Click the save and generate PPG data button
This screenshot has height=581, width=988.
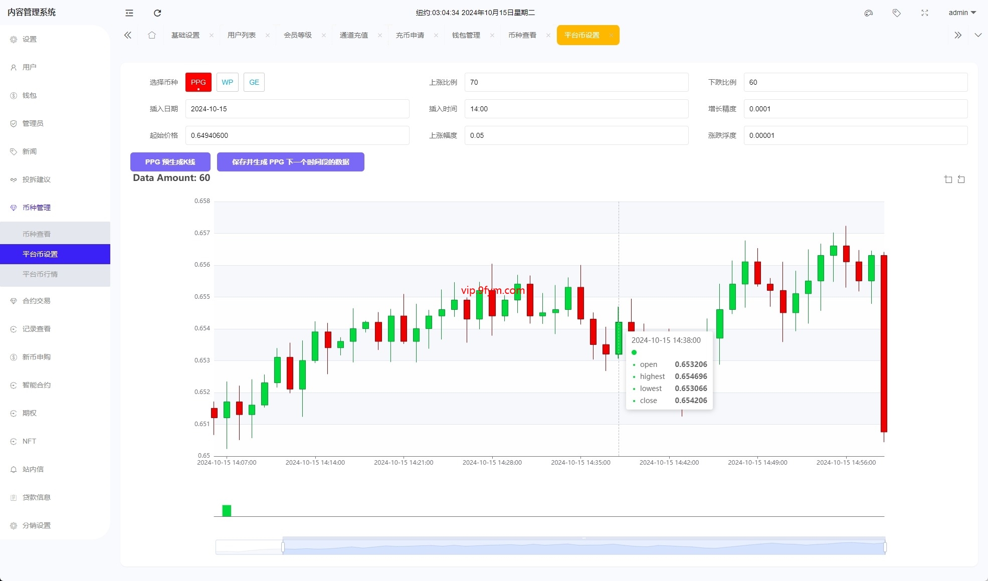click(290, 162)
